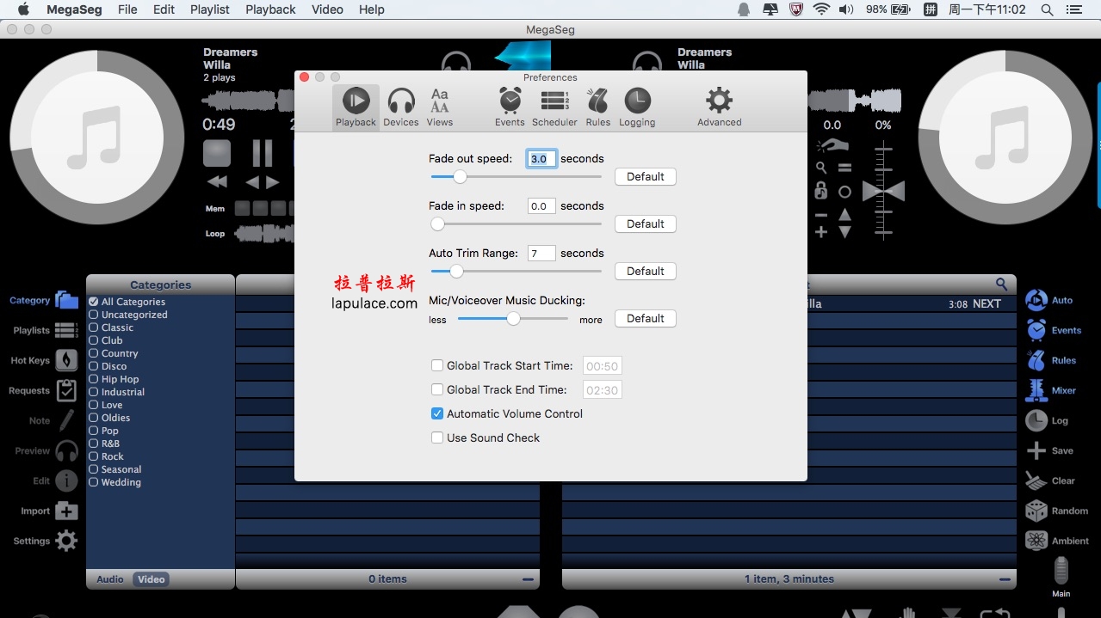The image size is (1101, 618).
Task: Click the Note pencil icon
Action: tap(66, 420)
